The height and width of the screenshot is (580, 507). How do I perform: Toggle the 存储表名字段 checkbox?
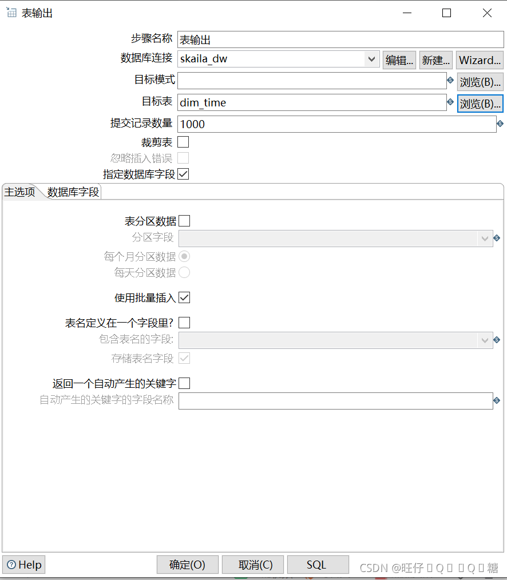tap(184, 358)
